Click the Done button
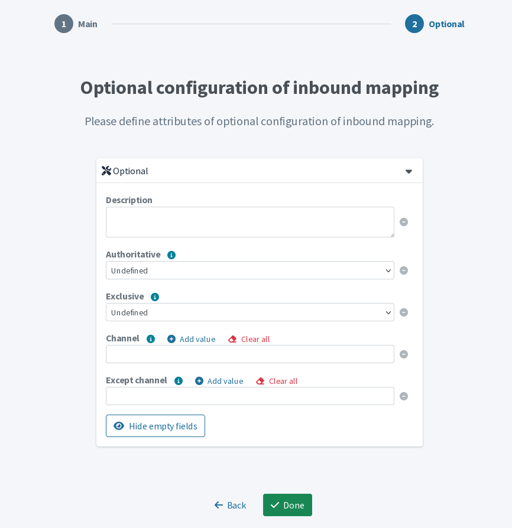This screenshot has width=512, height=528. 287,505
